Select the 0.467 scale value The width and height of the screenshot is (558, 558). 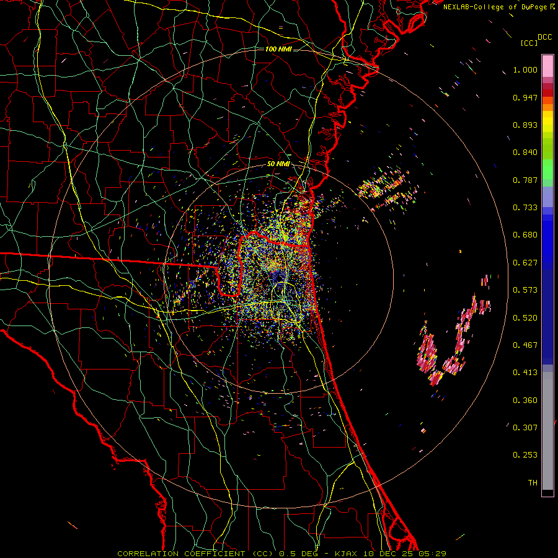(x=525, y=345)
